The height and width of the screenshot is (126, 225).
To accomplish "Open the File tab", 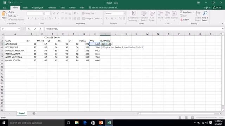I will click(5, 8).
